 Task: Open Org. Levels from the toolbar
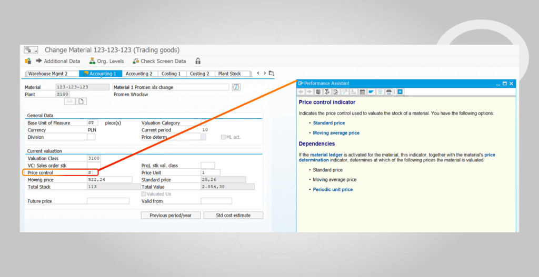click(107, 61)
